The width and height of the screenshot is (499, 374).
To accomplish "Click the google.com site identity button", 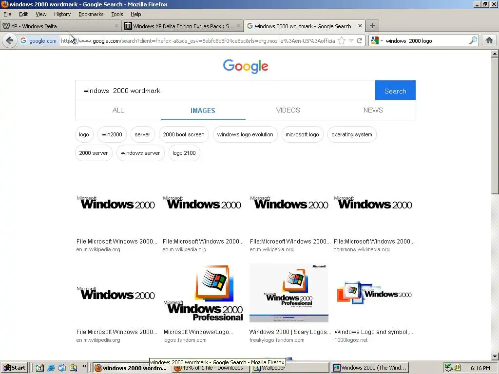I will coord(38,41).
